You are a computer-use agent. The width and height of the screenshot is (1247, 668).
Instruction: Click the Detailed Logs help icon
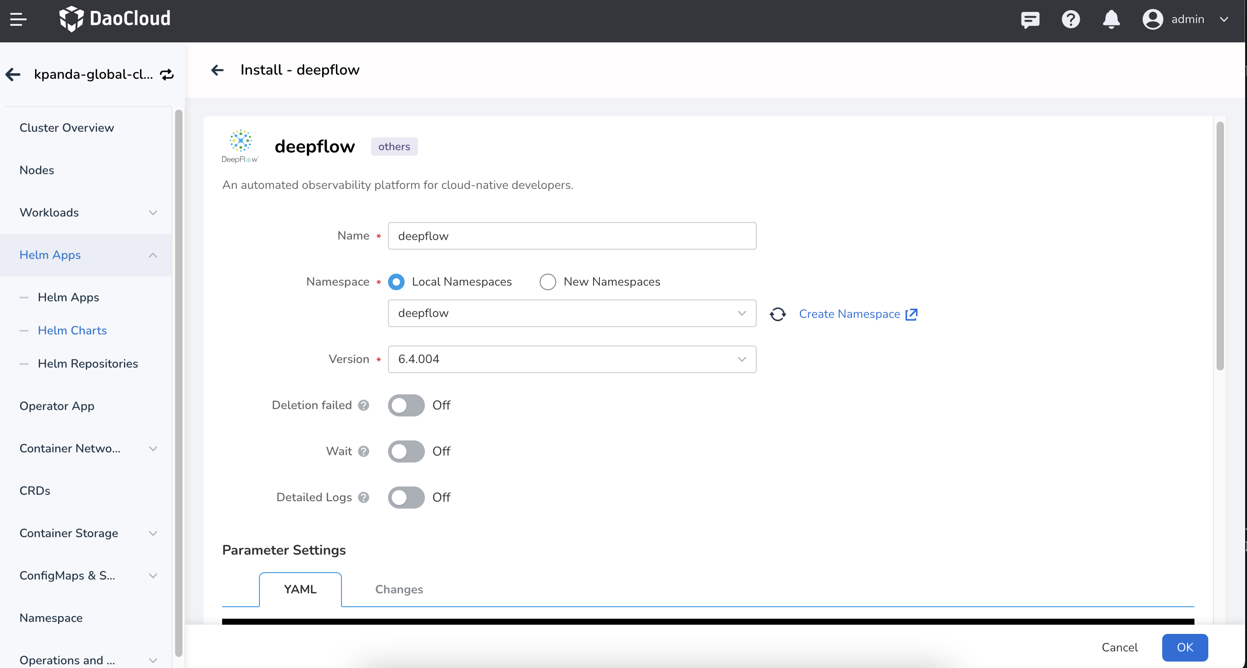point(364,497)
